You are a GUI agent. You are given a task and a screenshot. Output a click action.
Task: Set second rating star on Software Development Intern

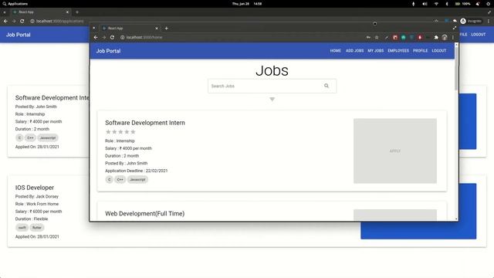114,132
